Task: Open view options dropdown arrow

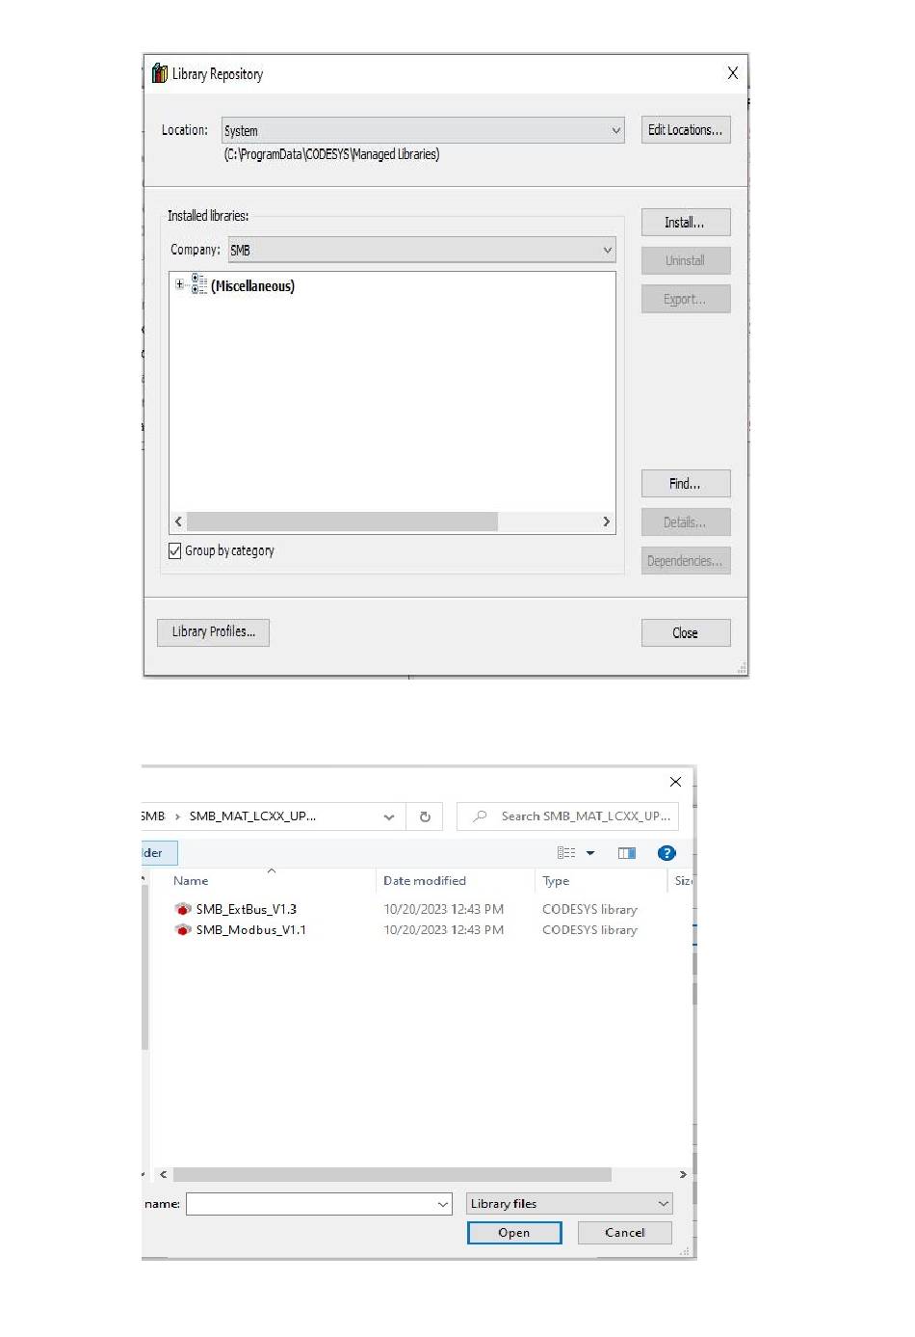Action: (x=590, y=853)
